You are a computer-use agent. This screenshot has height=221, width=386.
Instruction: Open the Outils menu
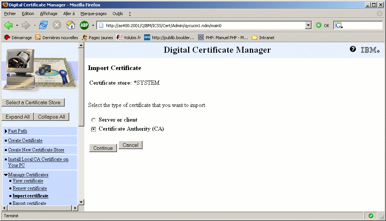[118, 14]
